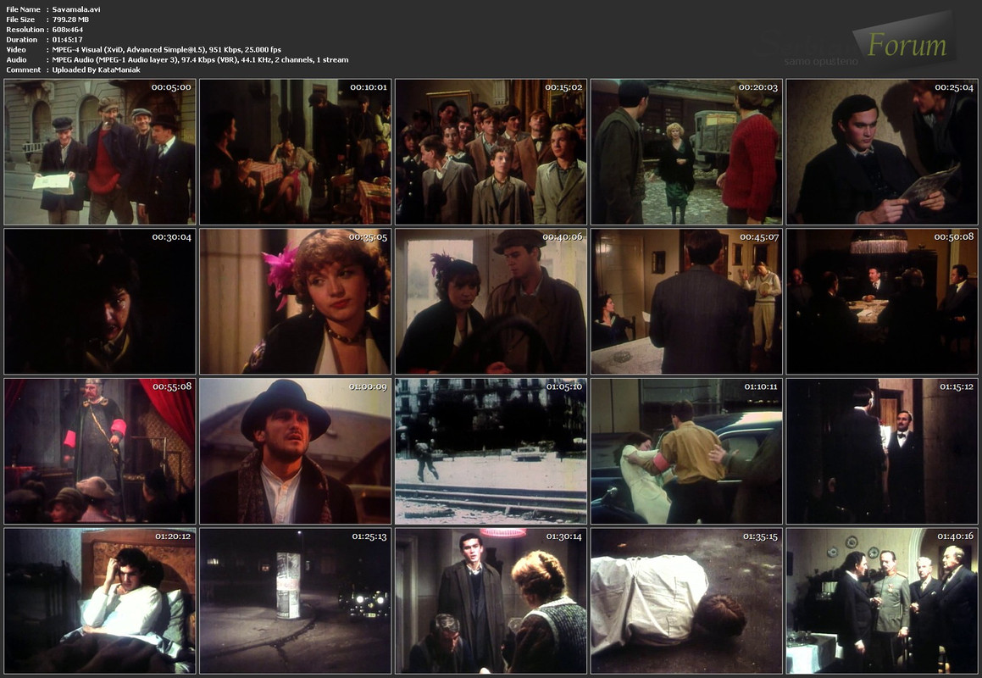Open the frame stamped 01:00:09

click(295, 451)
